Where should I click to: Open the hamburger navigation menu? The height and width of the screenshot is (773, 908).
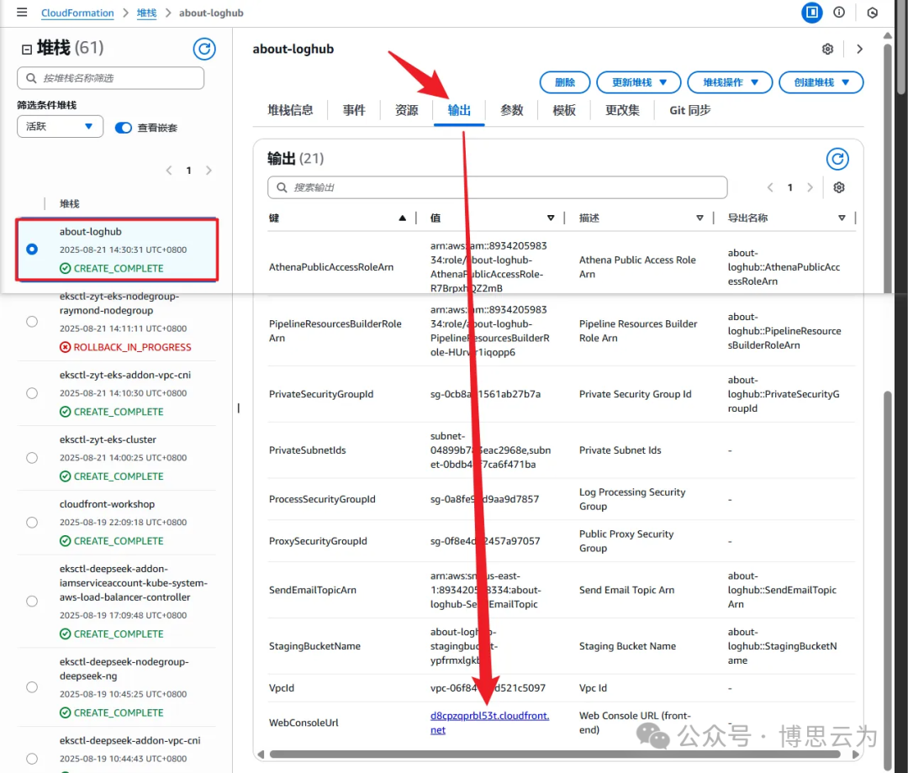pyautogui.click(x=22, y=12)
